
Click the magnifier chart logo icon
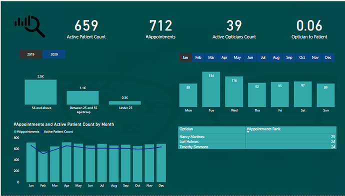pos(29,26)
